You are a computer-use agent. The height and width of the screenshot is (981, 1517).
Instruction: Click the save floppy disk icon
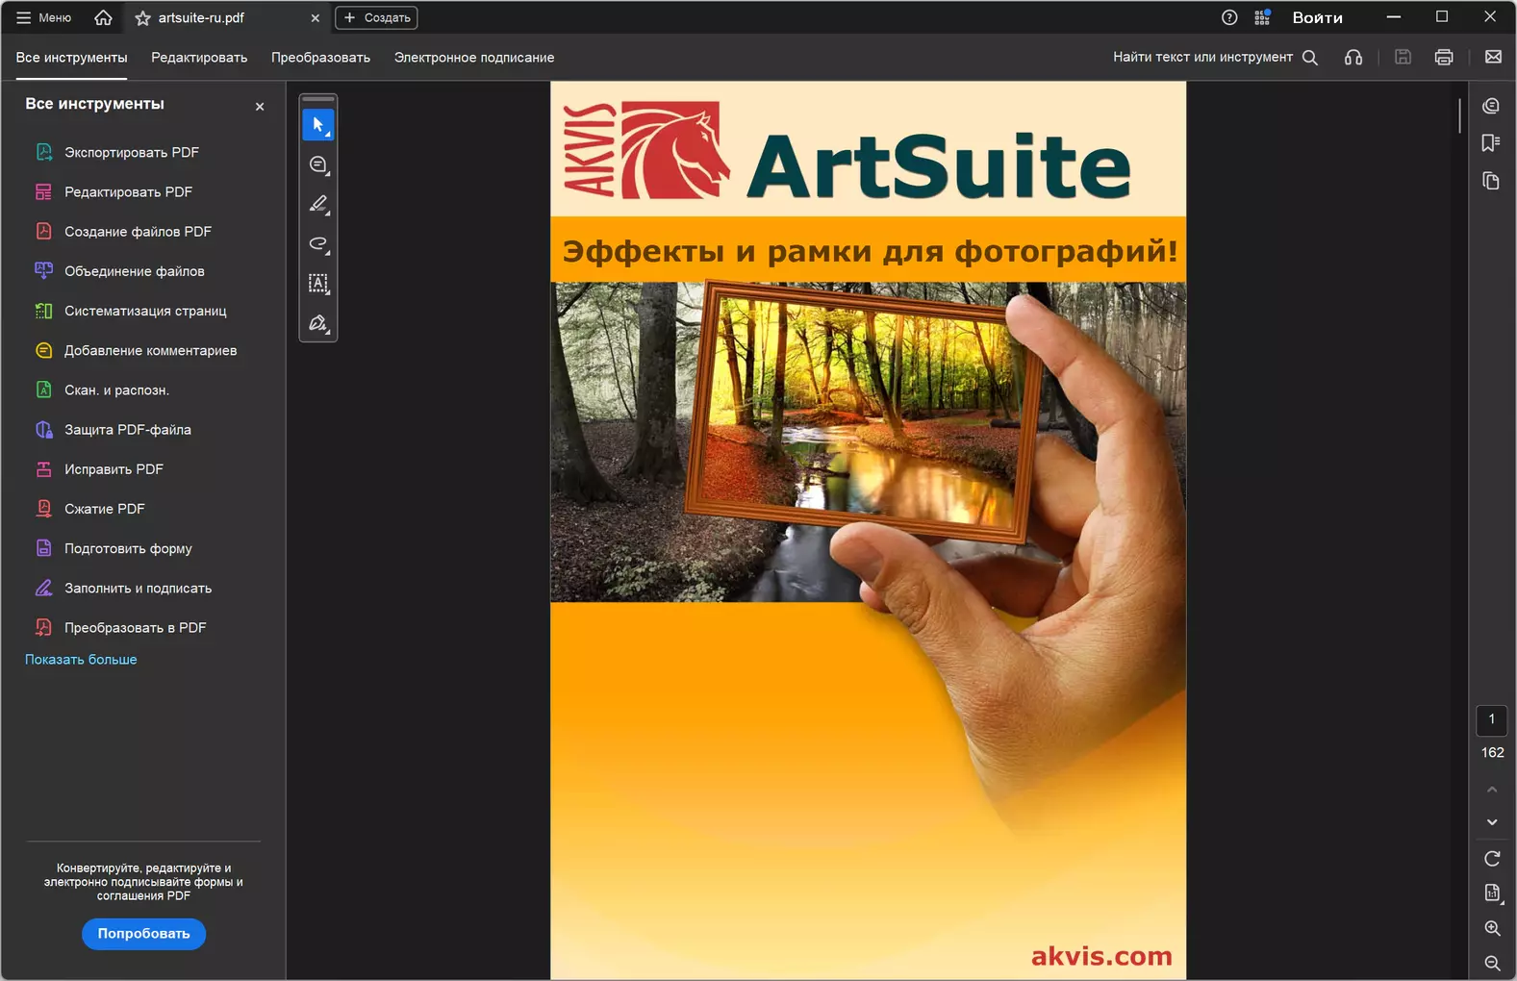(x=1403, y=58)
